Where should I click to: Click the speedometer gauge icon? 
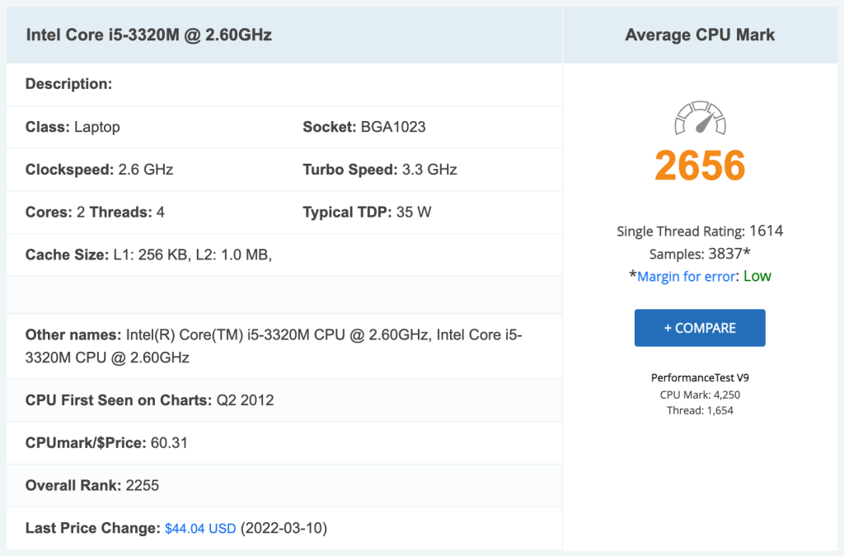pyautogui.click(x=700, y=118)
